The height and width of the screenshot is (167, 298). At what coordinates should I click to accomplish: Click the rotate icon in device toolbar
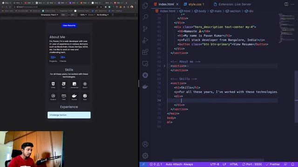coord(113,15)
